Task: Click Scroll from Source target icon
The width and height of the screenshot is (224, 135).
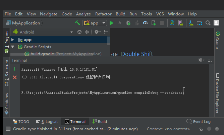Action: [79, 32]
